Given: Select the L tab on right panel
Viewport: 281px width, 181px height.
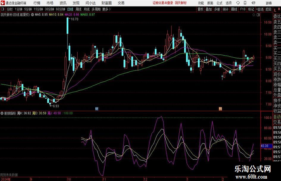Looking at the screenshot, I should (x=275, y=10).
